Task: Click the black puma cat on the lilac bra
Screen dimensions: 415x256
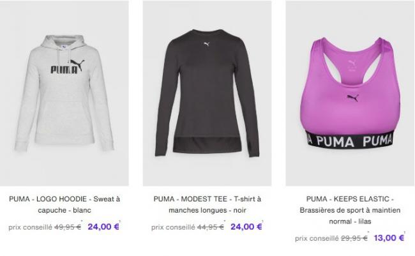Action: coord(353,98)
